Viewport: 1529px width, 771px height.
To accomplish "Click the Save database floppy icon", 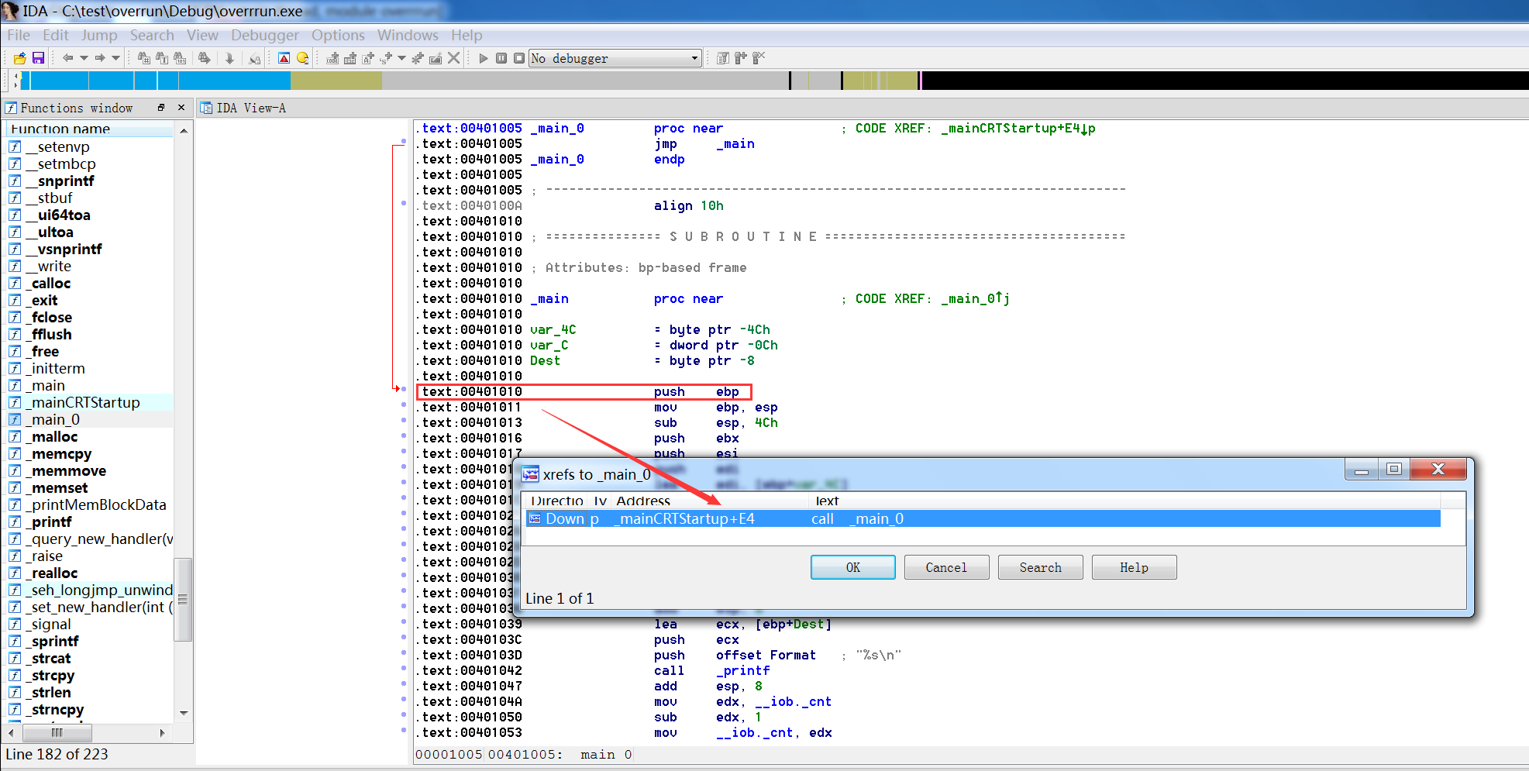I will tap(38, 58).
